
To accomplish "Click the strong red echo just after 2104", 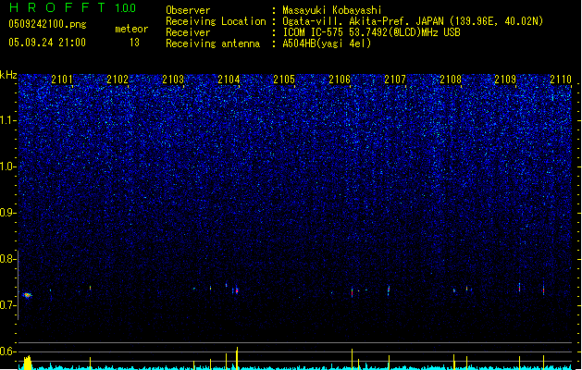I will (237, 290).
